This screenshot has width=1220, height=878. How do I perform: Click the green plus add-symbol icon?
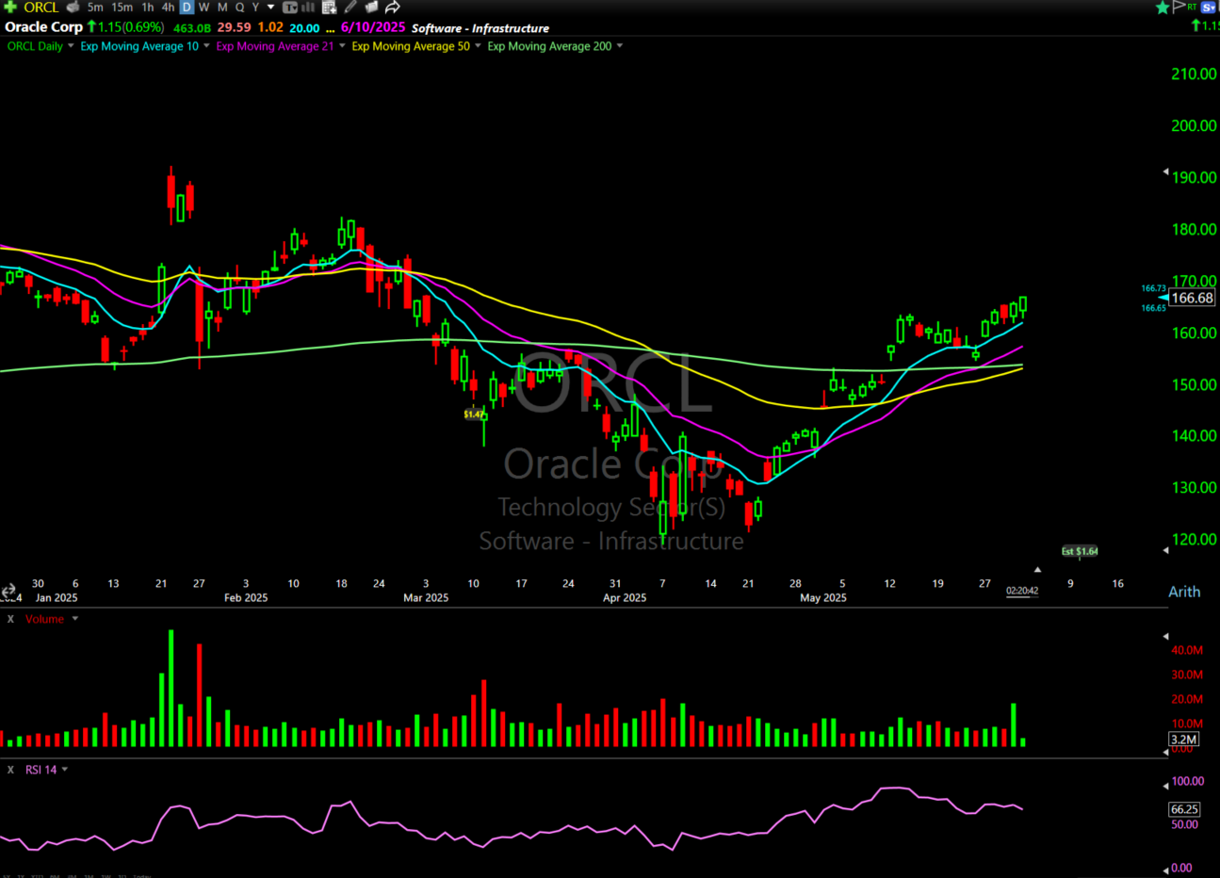click(x=10, y=7)
